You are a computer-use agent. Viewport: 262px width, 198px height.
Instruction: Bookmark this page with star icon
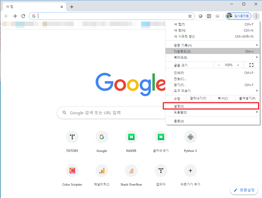(x=190, y=16)
